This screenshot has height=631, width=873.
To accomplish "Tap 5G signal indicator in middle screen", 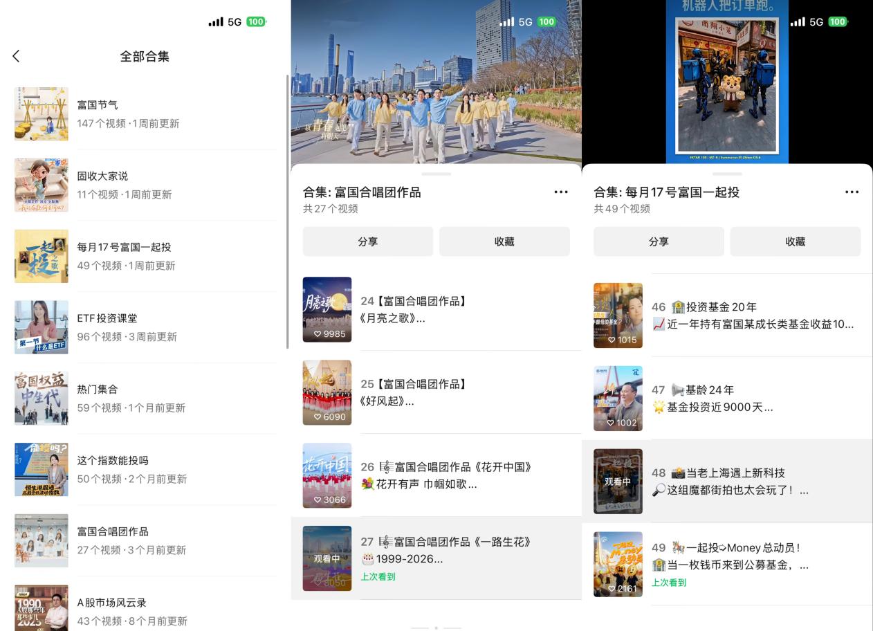I will [525, 21].
